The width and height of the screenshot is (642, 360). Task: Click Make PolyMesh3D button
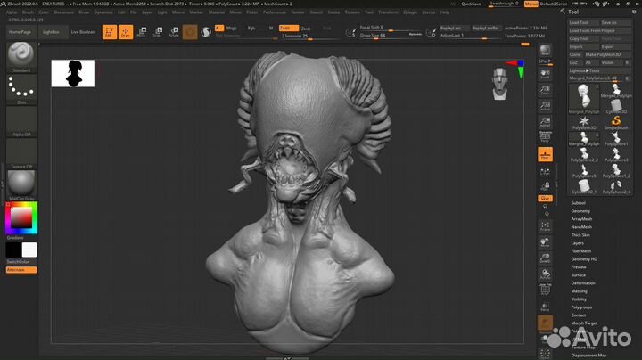click(x=607, y=55)
